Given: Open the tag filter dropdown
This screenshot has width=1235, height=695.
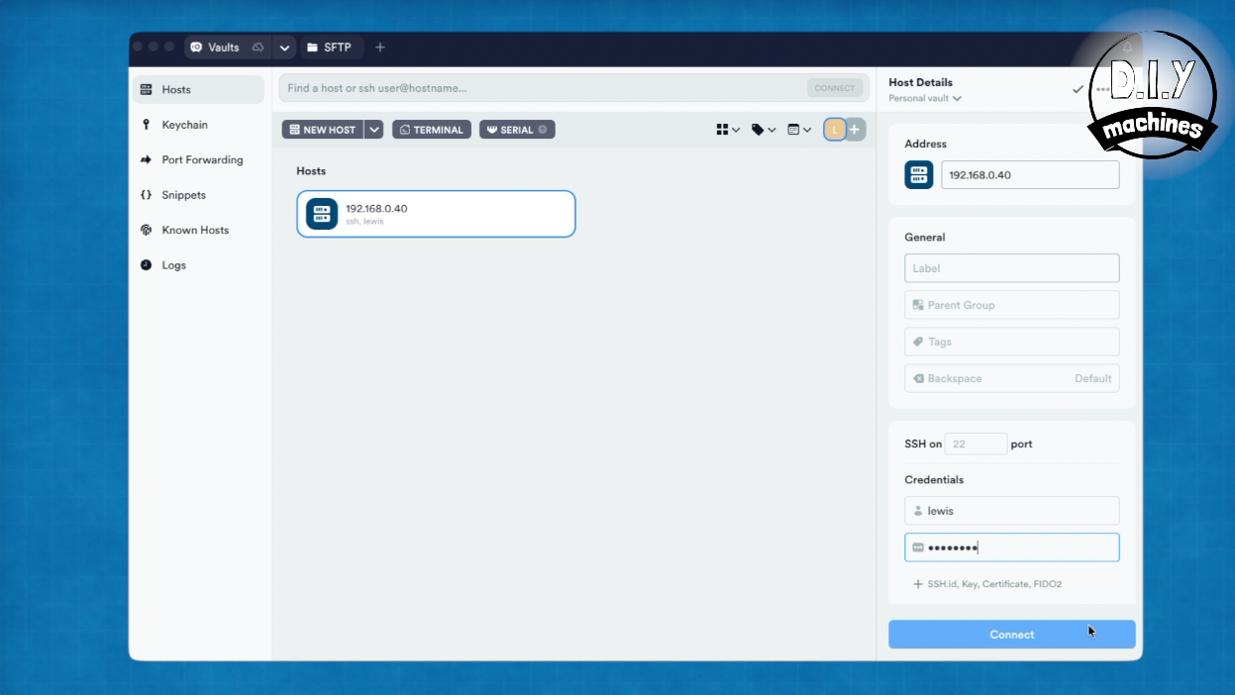Looking at the screenshot, I should 764,130.
